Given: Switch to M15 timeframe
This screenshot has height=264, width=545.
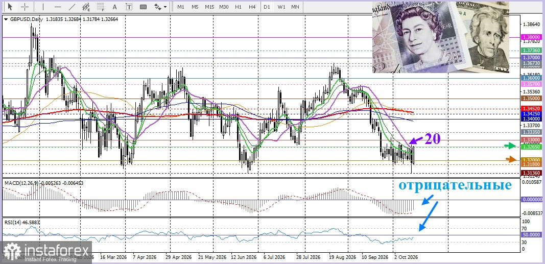Looking at the screenshot, I should (209, 7).
